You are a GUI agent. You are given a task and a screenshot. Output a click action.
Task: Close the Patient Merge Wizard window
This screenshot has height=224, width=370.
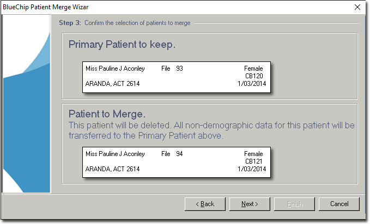pyautogui.click(x=357, y=7)
